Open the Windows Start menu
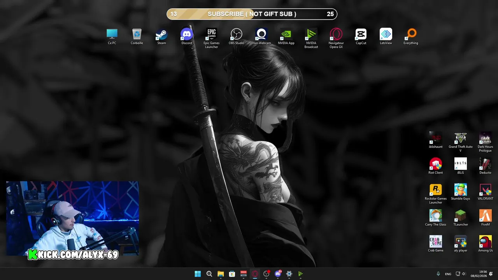The height and width of the screenshot is (280, 498). point(198,274)
